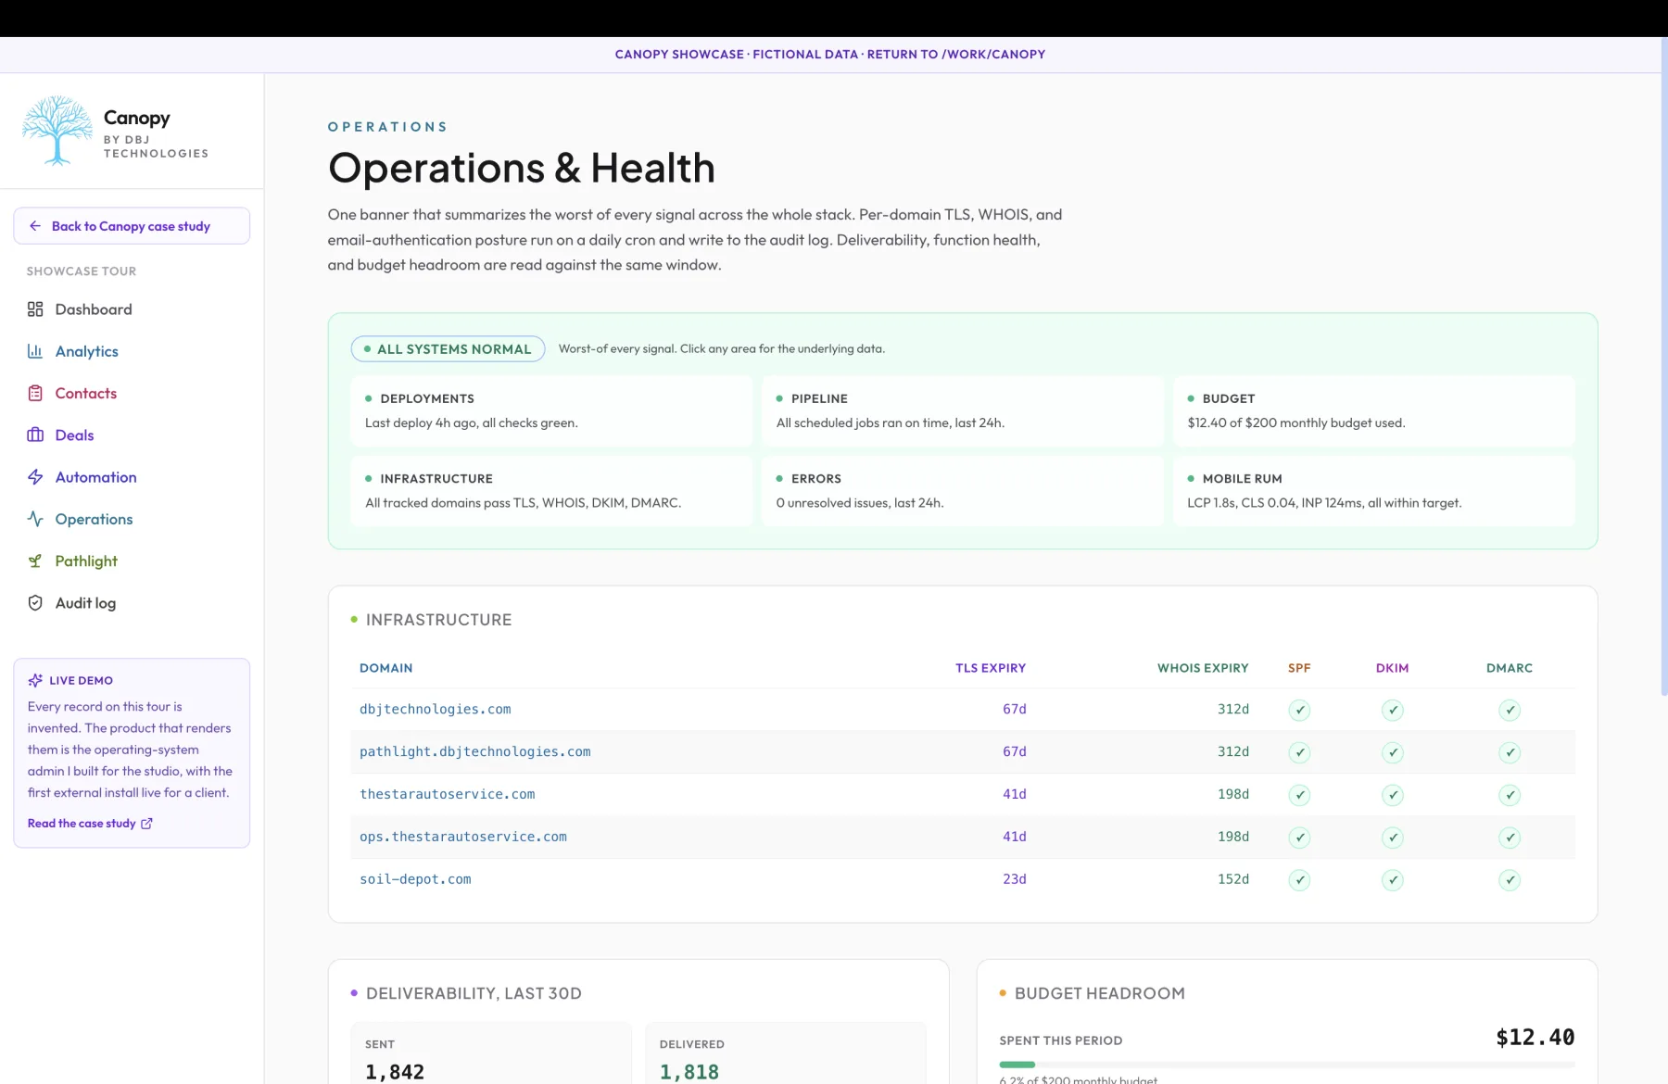
Task: Open Pathlight from sidebar
Action: [x=132, y=561]
